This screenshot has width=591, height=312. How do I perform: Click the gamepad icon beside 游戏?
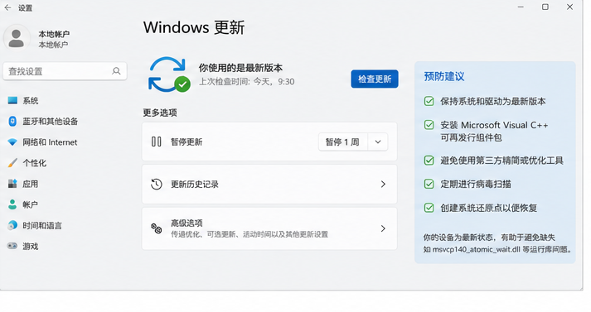12,246
